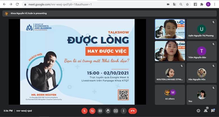Turn on the camera
This screenshot has height=117, width=219.
pos(92,111)
